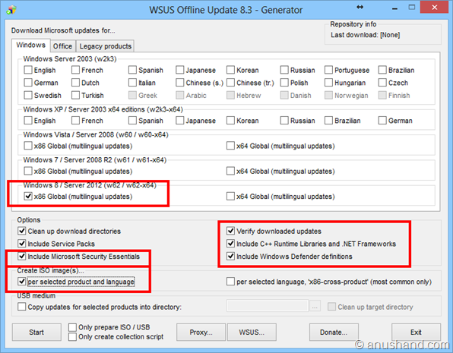Toggle Include Windows Defender definitions
This screenshot has width=453, height=353.
coord(230,256)
